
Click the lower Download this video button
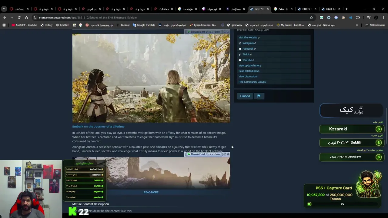[204, 154]
